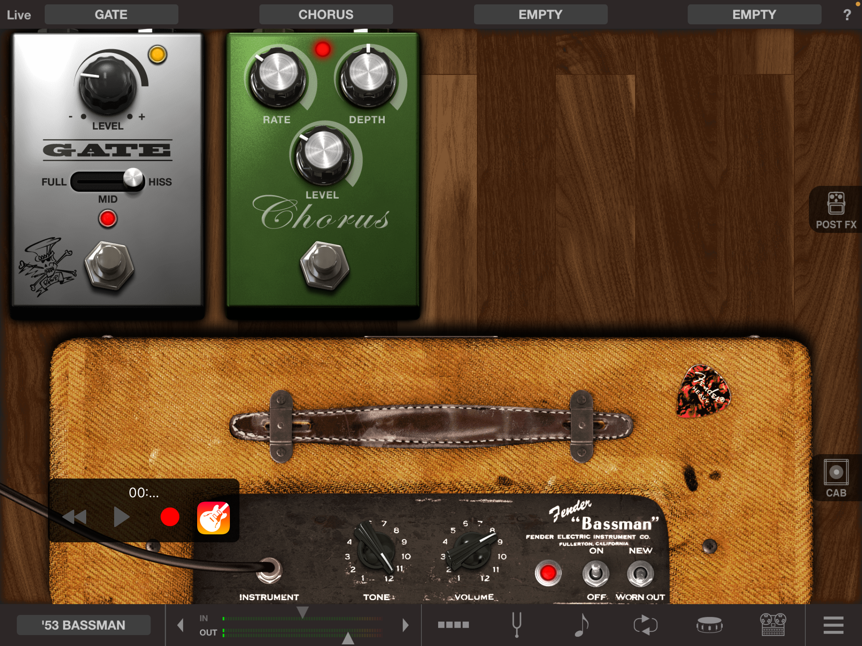Click the GATE pedal name logo
This screenshot has width=862, height=646.
pyautogui.click(x=108, y=150)
